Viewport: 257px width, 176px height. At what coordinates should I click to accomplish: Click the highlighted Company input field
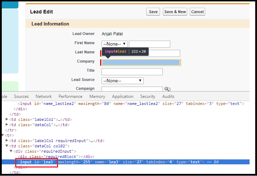pyautogui.click(x=141, y=63)
